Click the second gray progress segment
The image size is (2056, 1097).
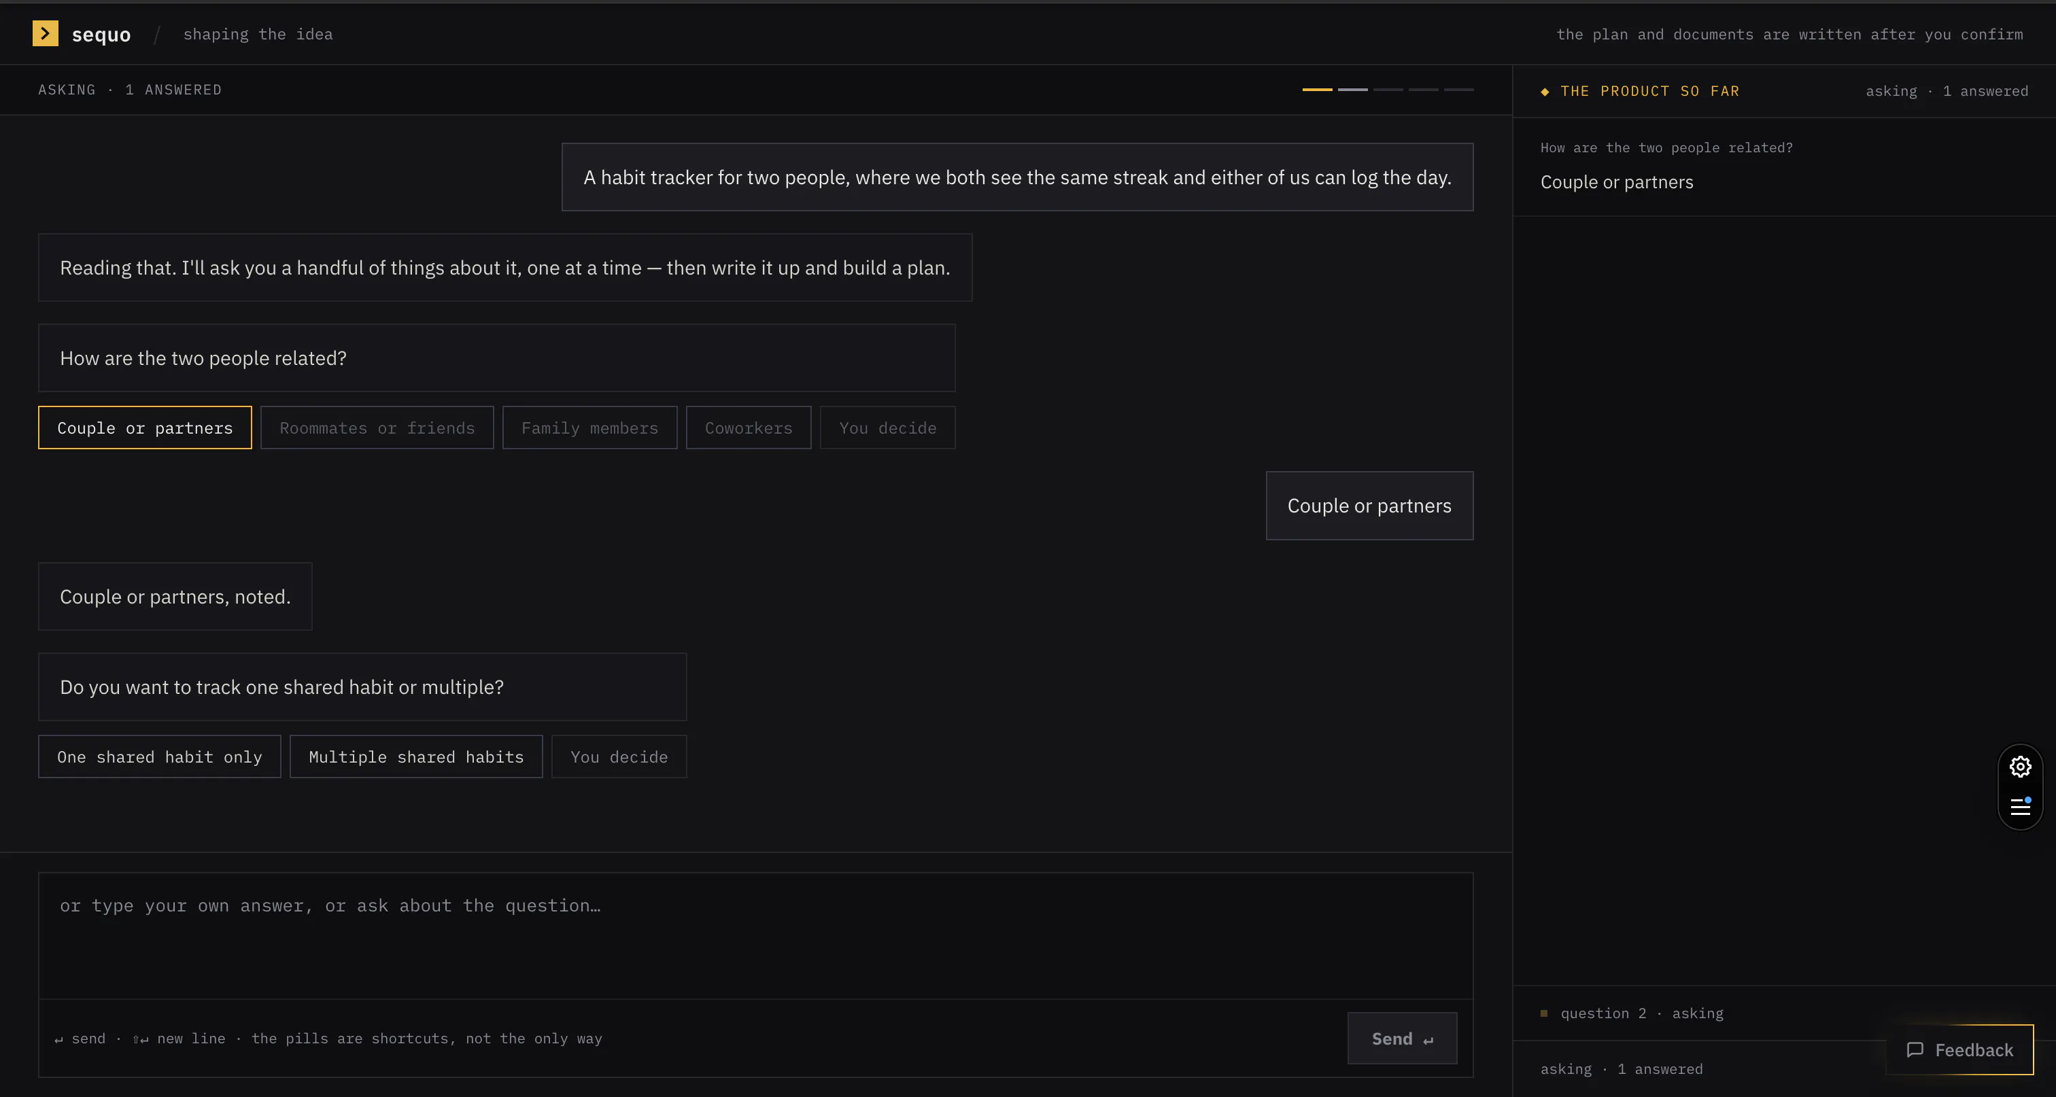[x=1353, y=89]
